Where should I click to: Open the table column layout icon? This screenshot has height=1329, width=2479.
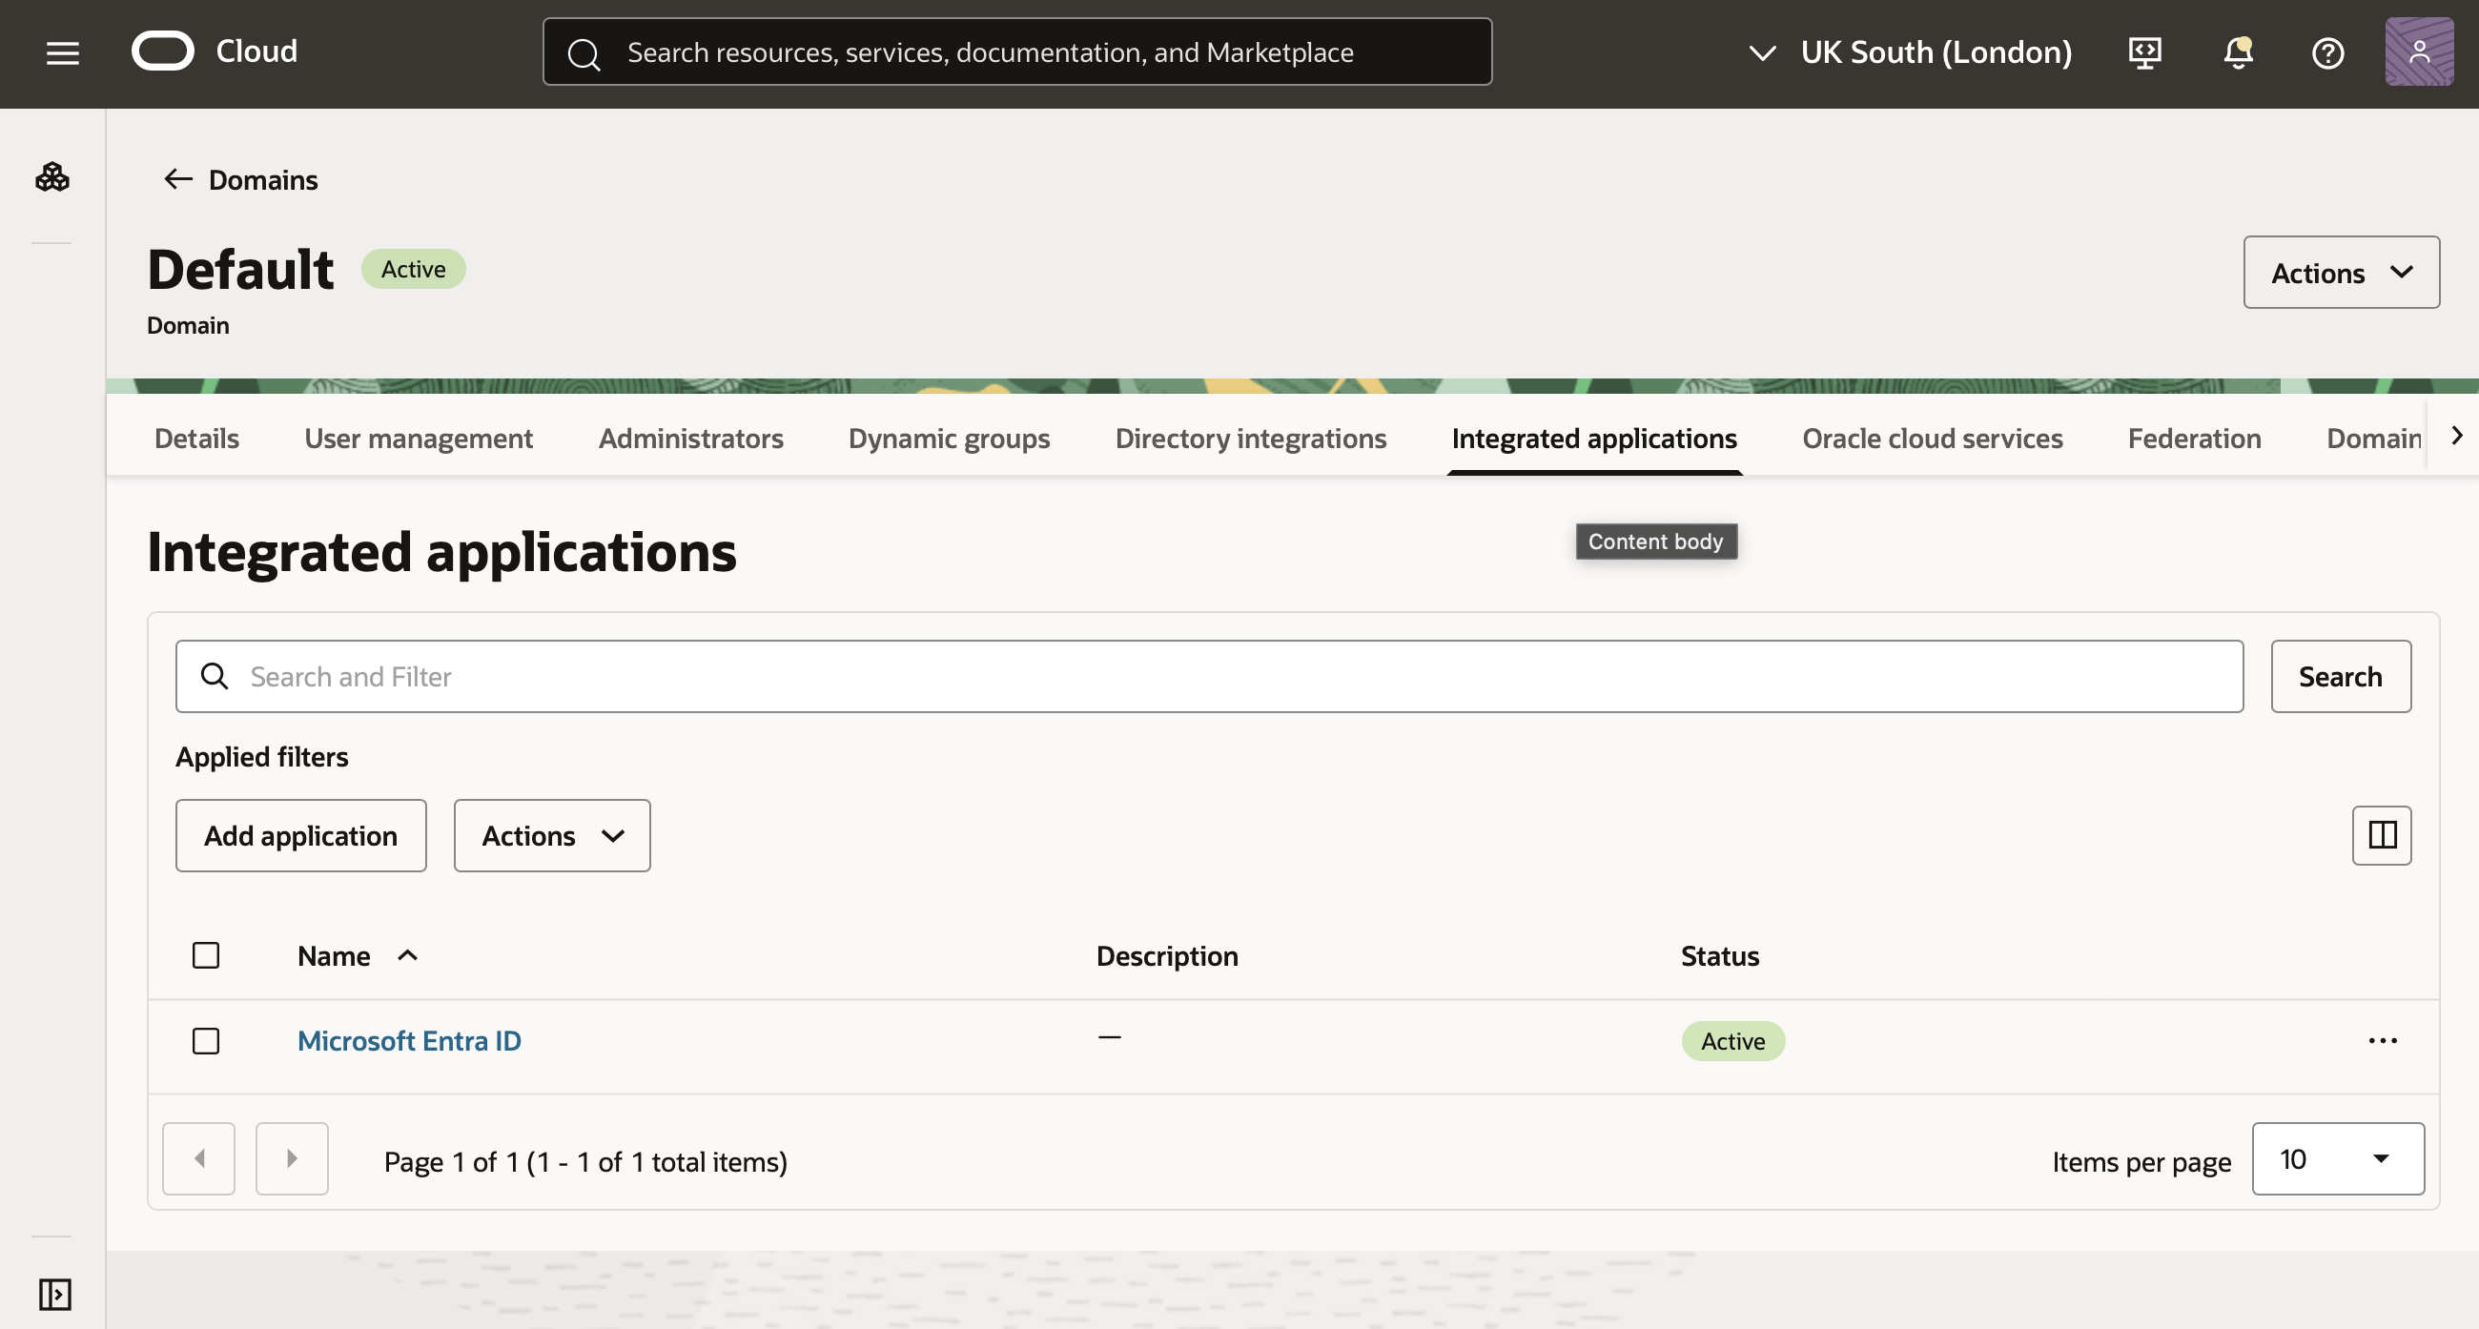point(2382,834)
